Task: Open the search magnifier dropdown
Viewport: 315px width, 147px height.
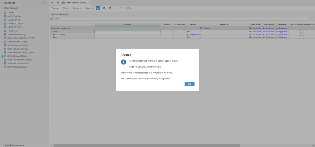Action: coord(129,8)
